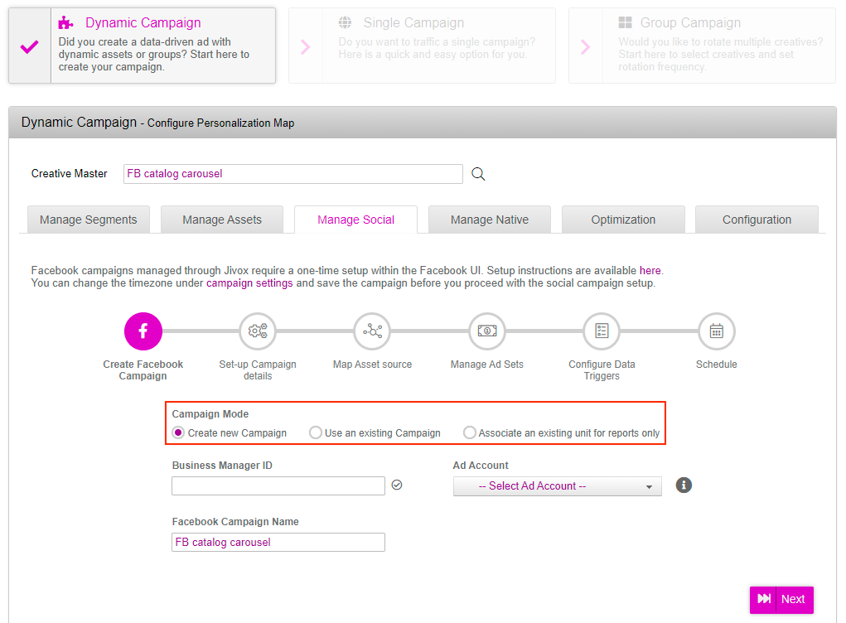Click the 'Set-up Campaign details' step label
846x623 pixels.
258,370
